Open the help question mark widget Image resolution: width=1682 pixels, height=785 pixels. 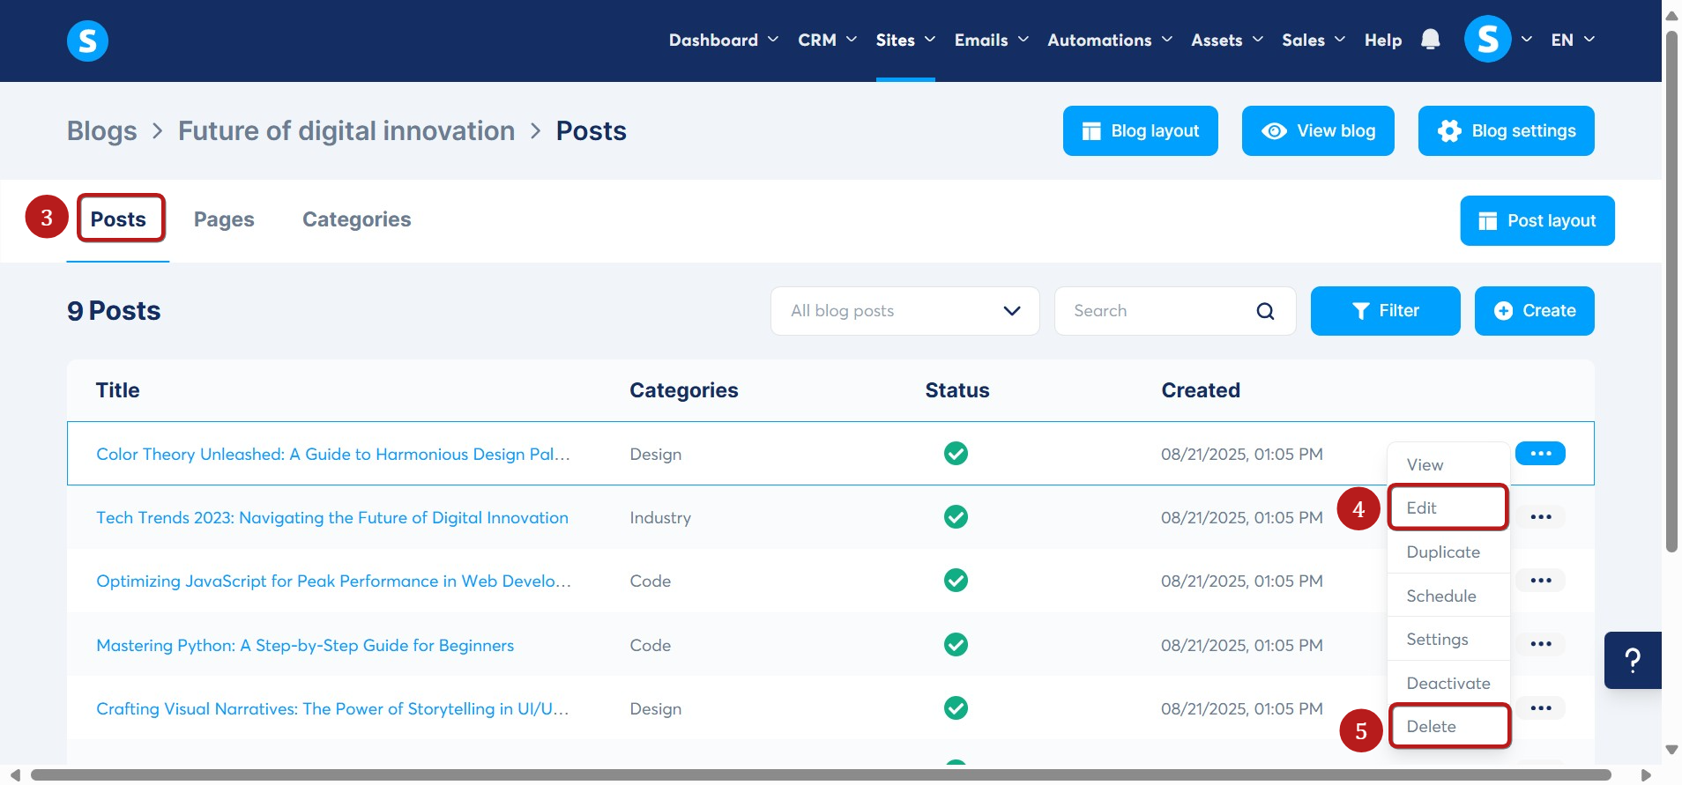(x=1632, y=660)
